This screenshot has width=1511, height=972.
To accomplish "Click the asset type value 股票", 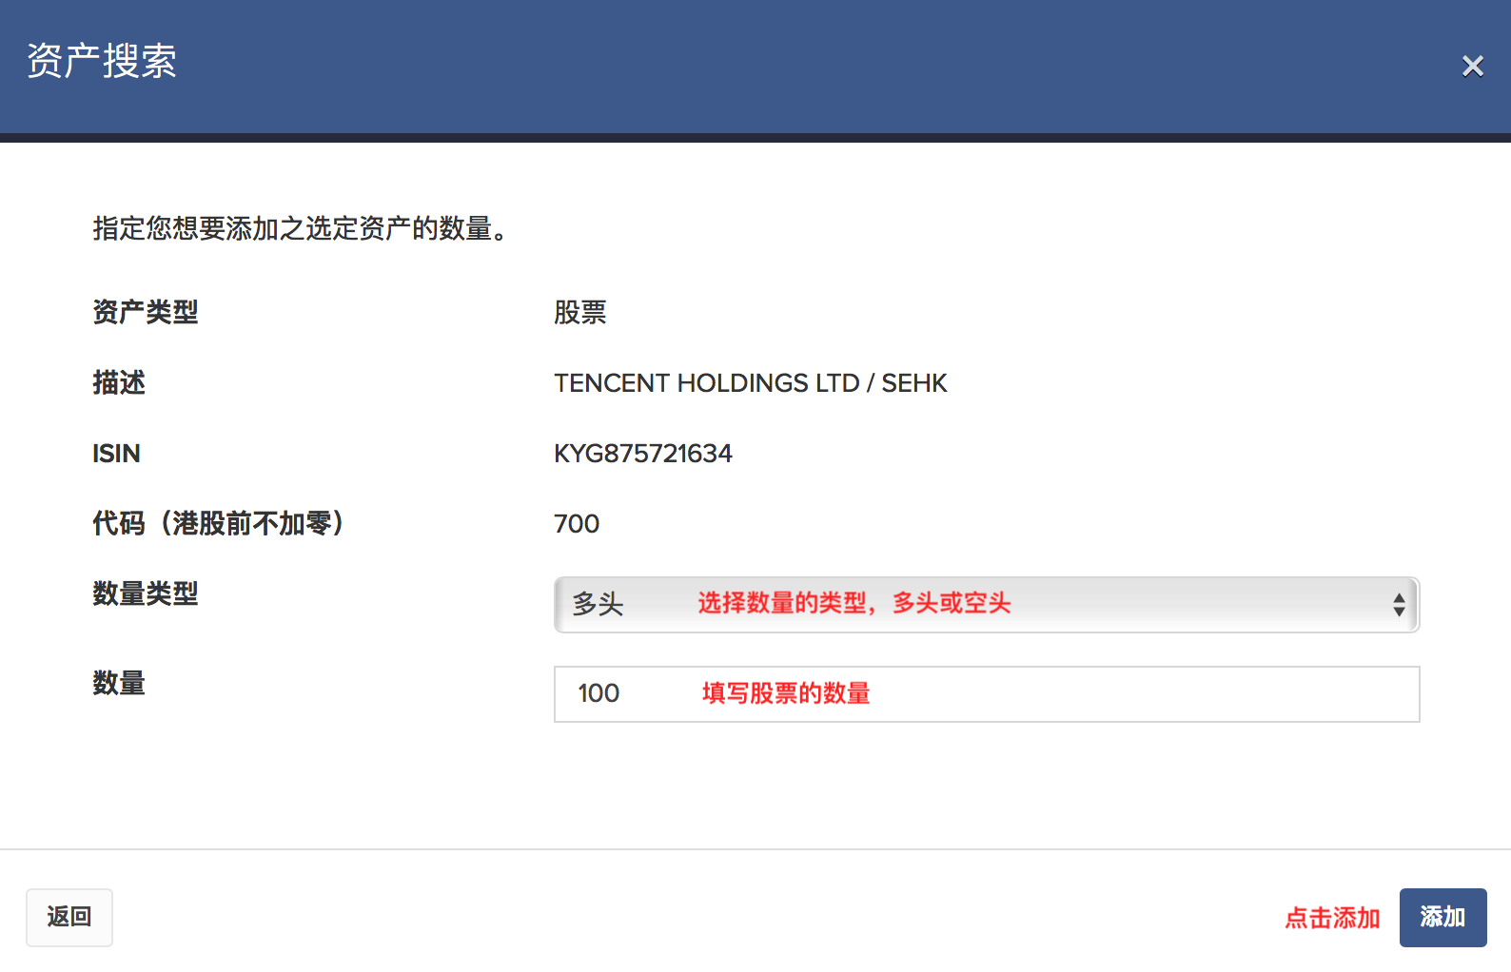I will click(x=580, y=312).
